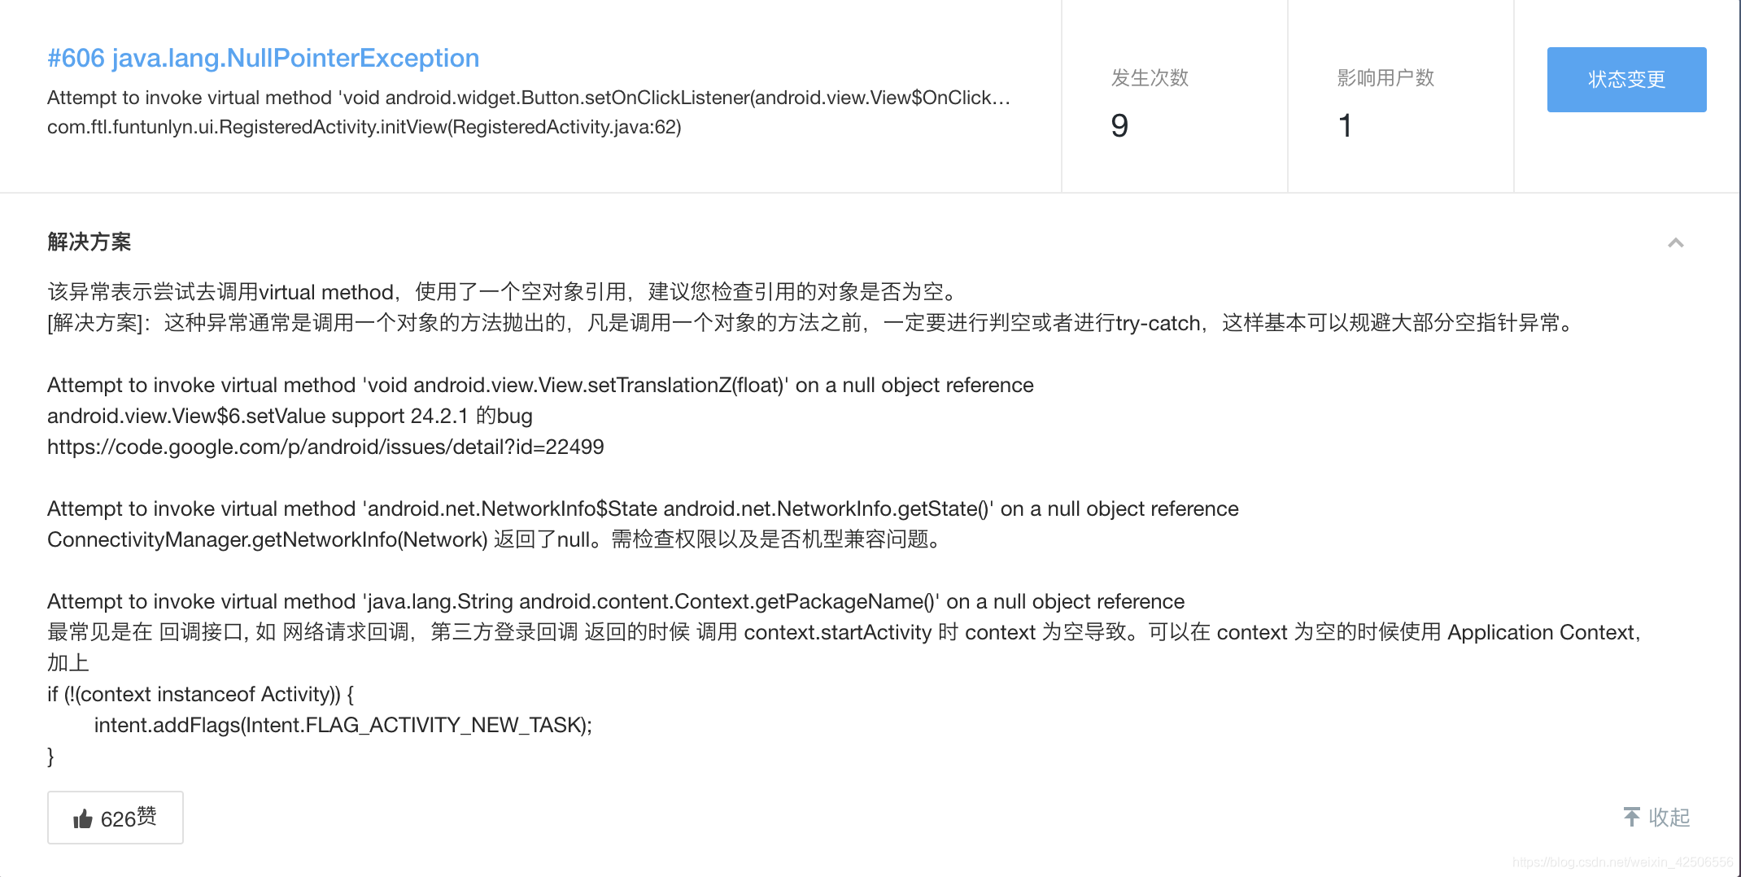Select the ConnectivityManager.getNetworkInfo explanation line
This screenshot has height=877, width=1741.
[x=494, y=539]
